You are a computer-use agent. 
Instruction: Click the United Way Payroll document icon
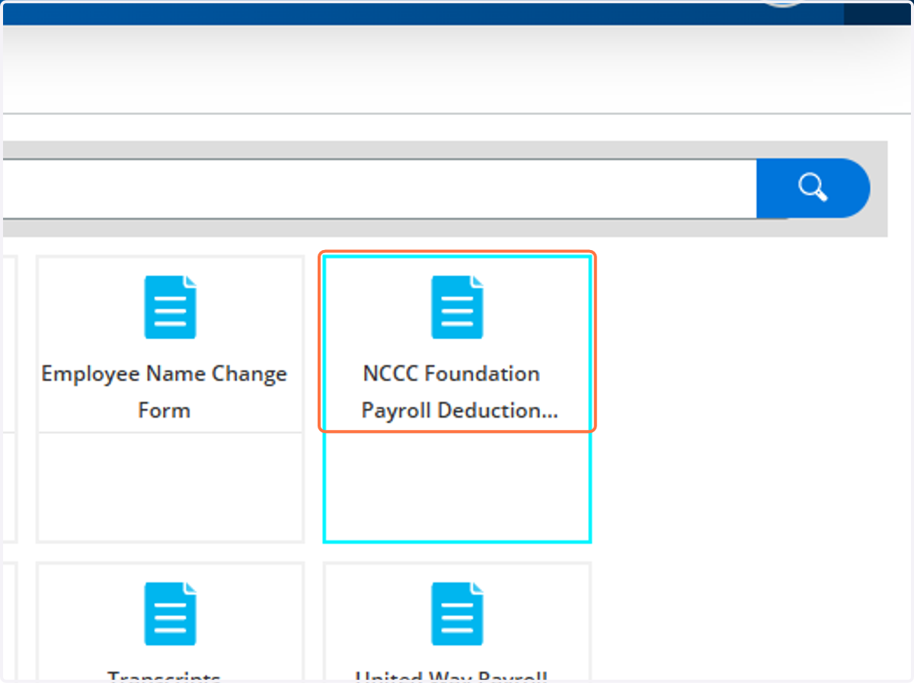click(x=457, y=614)
